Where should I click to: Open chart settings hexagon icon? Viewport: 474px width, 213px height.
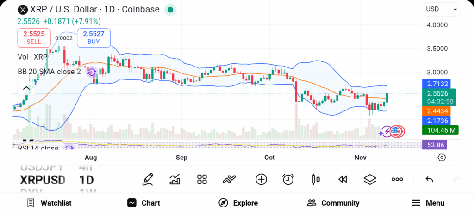442,158
